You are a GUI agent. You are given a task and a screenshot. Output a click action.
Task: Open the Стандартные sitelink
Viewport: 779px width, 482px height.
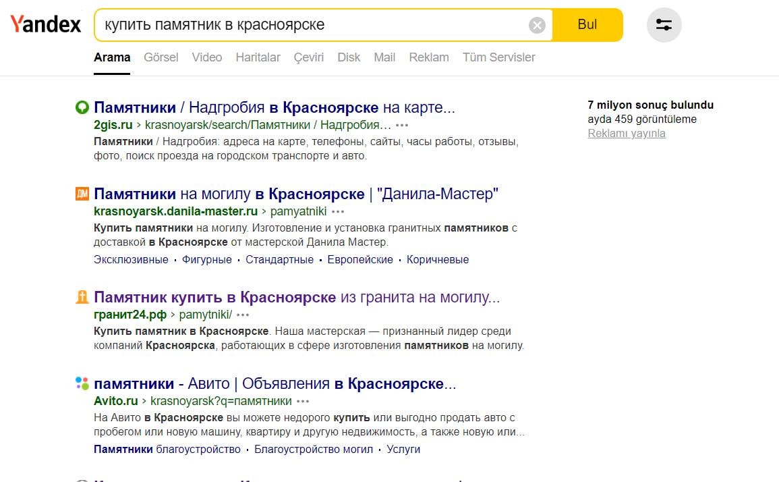tap(279, 260)
